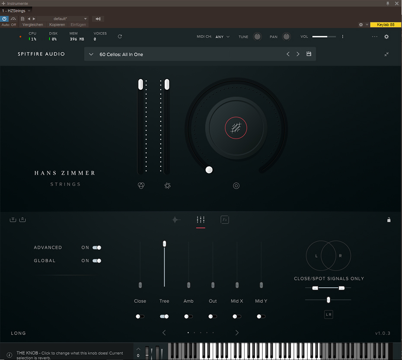This screenshot has height=360, width=402.
Task: Toggle the GLOBAL switch
Action: coord(97,261)
